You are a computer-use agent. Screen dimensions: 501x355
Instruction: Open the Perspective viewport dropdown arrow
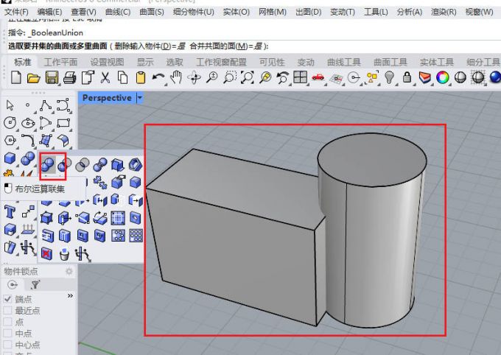pos(140,98)
